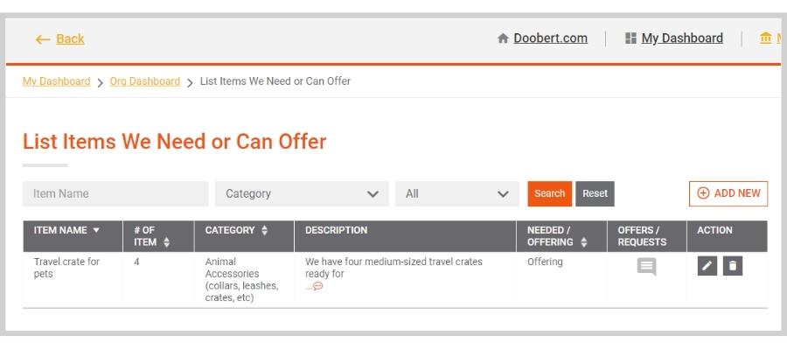Click the orange back arrow icon
787x350 pixels.
coord(43,39)
